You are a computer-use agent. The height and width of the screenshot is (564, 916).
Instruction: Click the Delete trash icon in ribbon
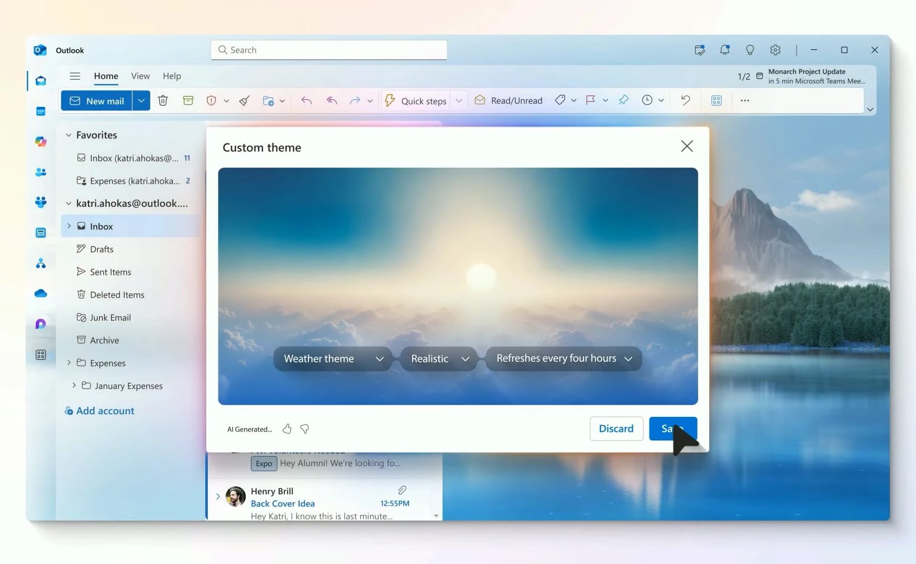coord(163,101)
